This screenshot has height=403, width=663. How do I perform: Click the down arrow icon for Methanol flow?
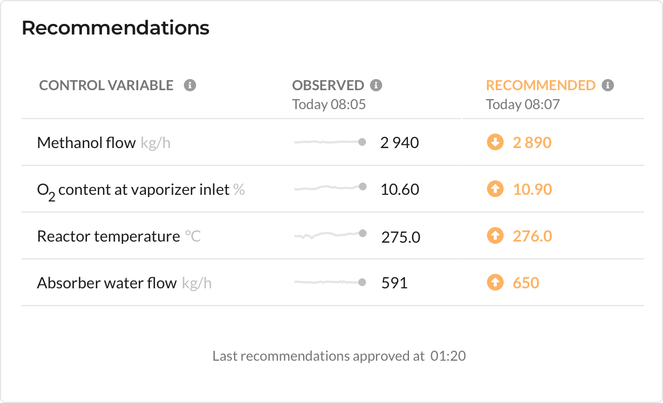pos(495,142)
